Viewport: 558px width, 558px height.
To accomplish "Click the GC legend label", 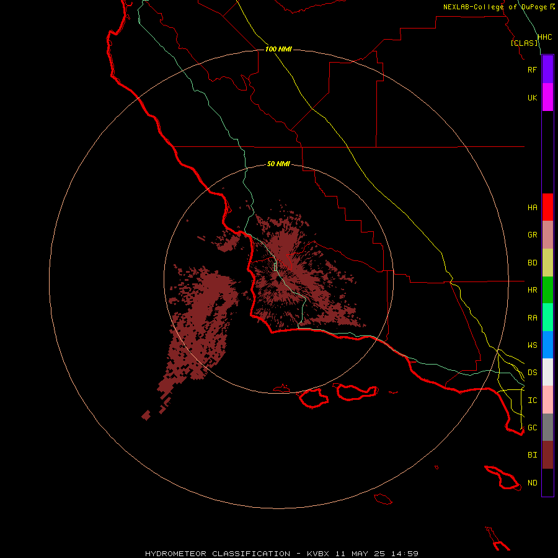I will [x=532, y=428].
